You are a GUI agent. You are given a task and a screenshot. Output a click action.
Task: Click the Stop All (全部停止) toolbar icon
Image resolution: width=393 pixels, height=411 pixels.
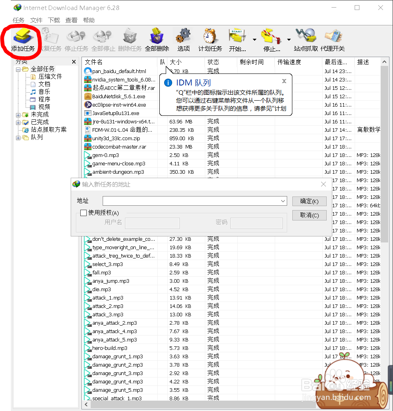[103, 40]
